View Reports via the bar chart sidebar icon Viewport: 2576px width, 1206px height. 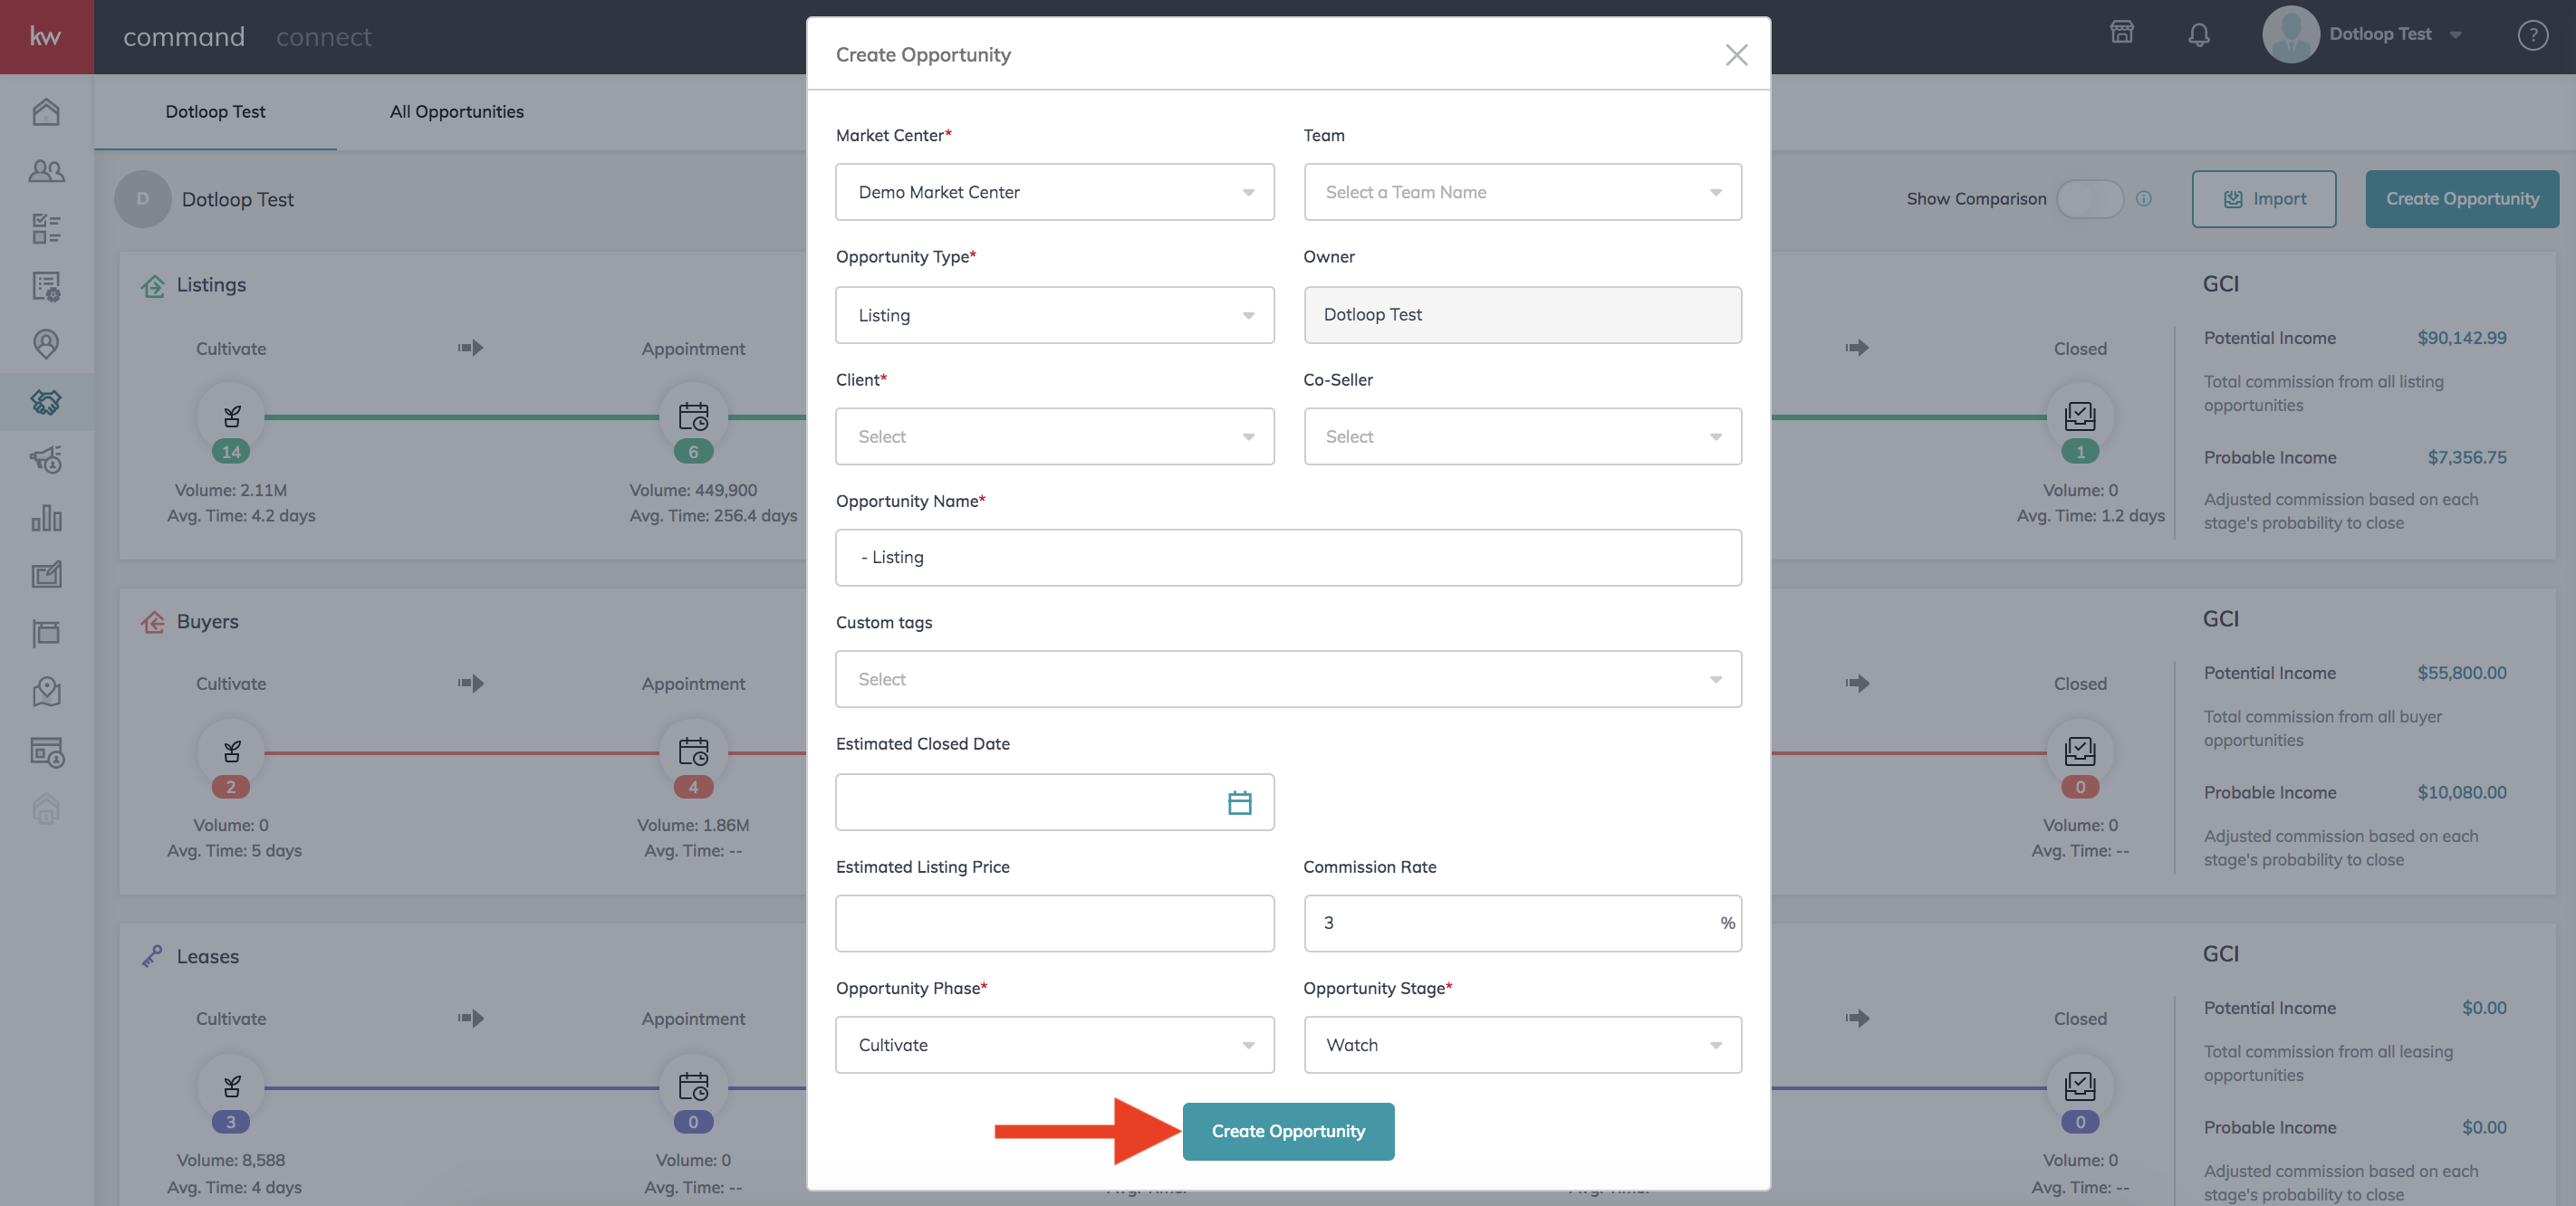tap(46, 519)
